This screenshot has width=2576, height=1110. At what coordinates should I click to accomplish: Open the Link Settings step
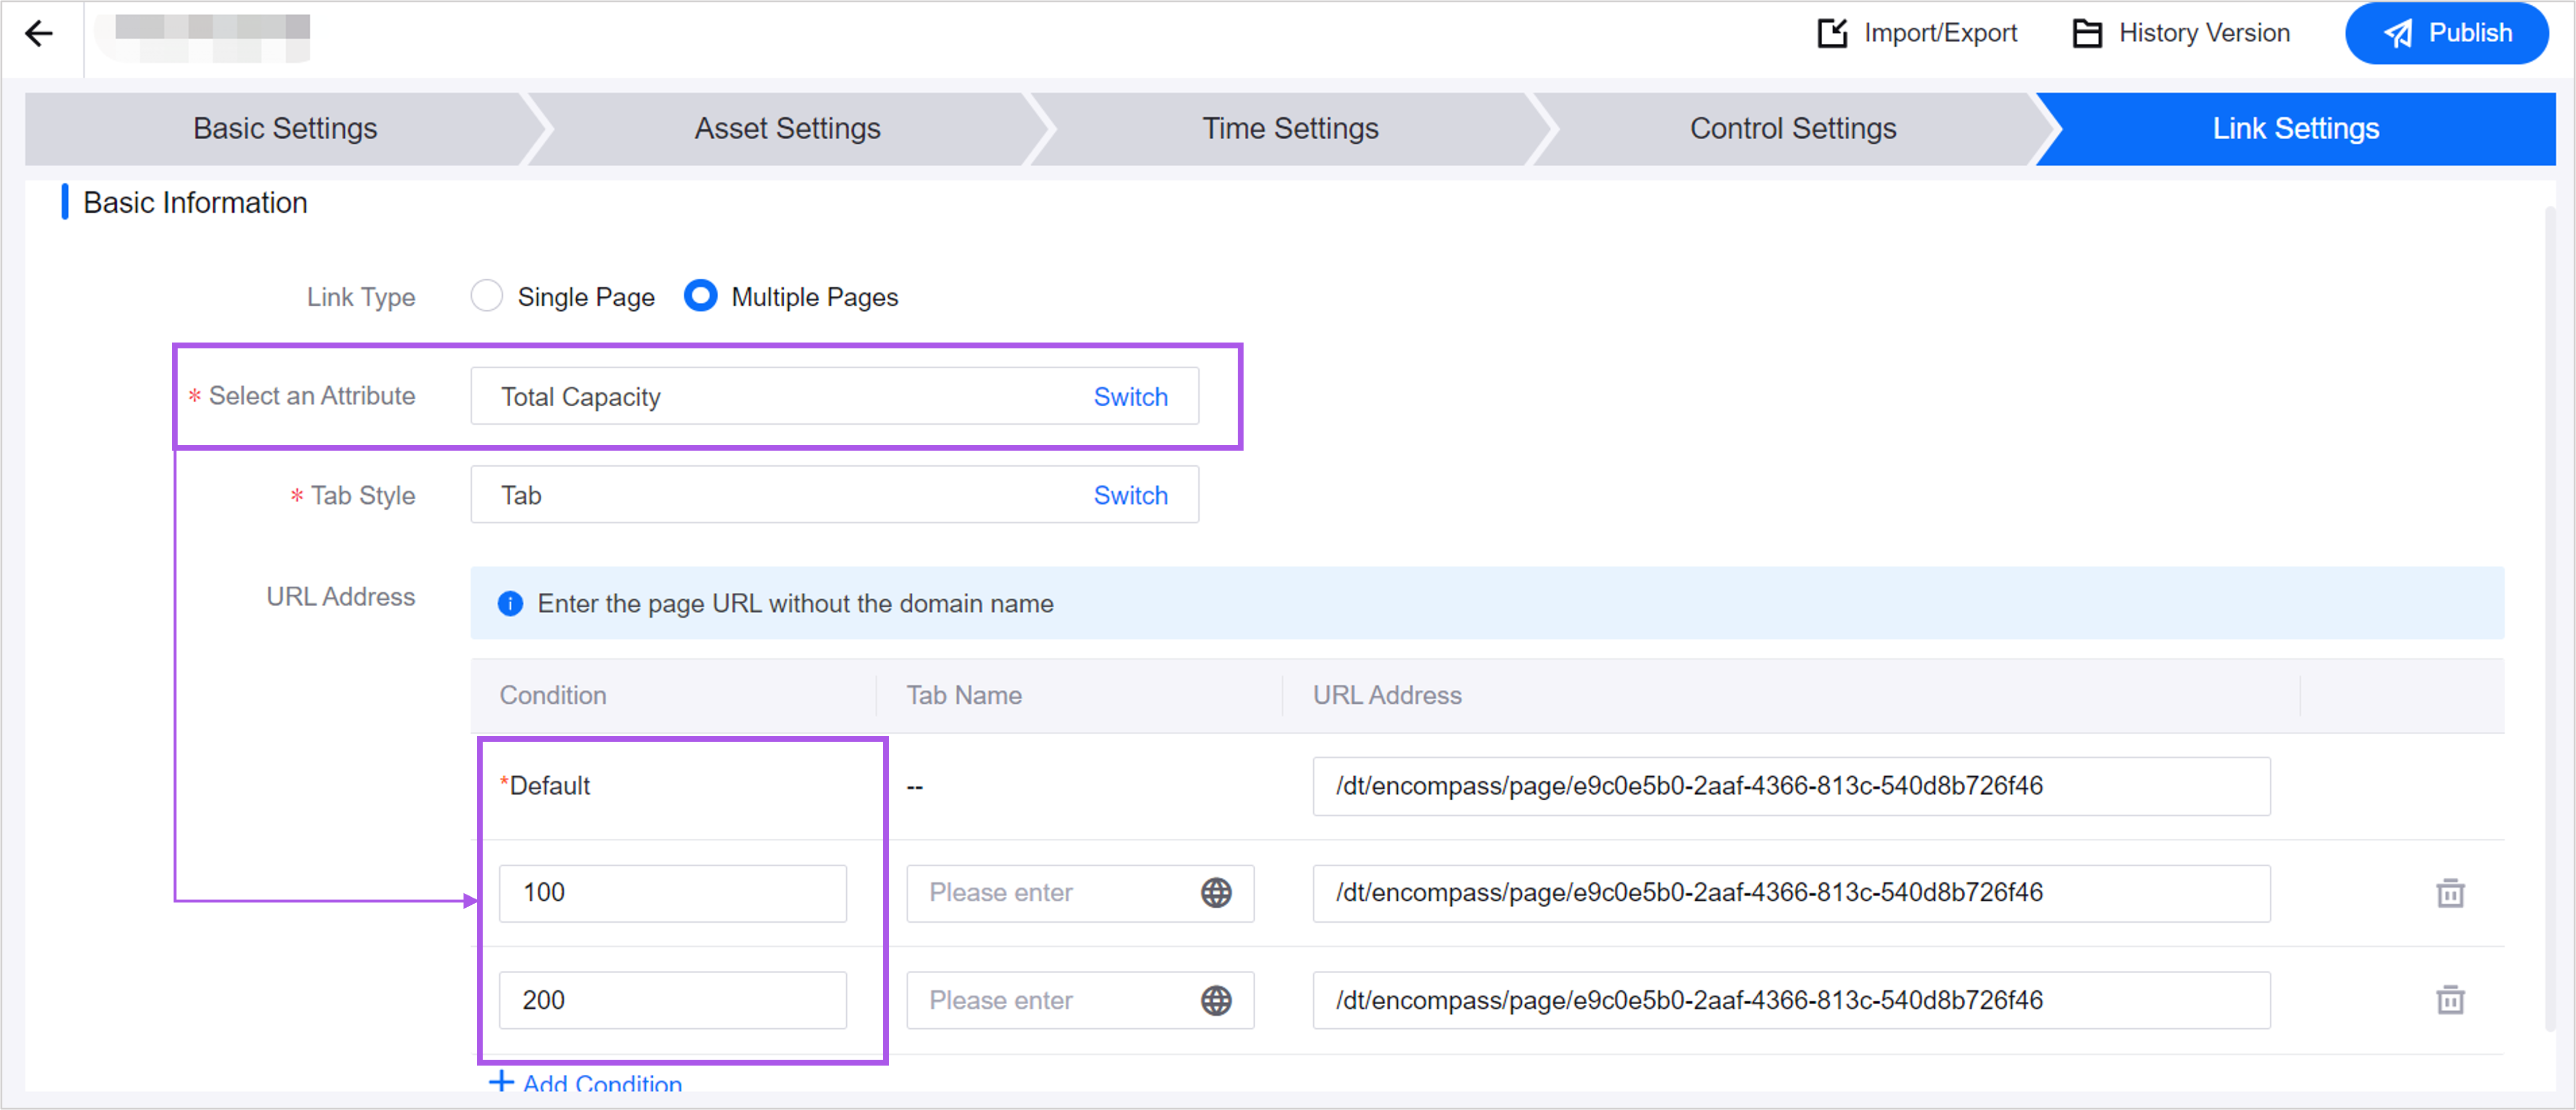click(2296, 128)
